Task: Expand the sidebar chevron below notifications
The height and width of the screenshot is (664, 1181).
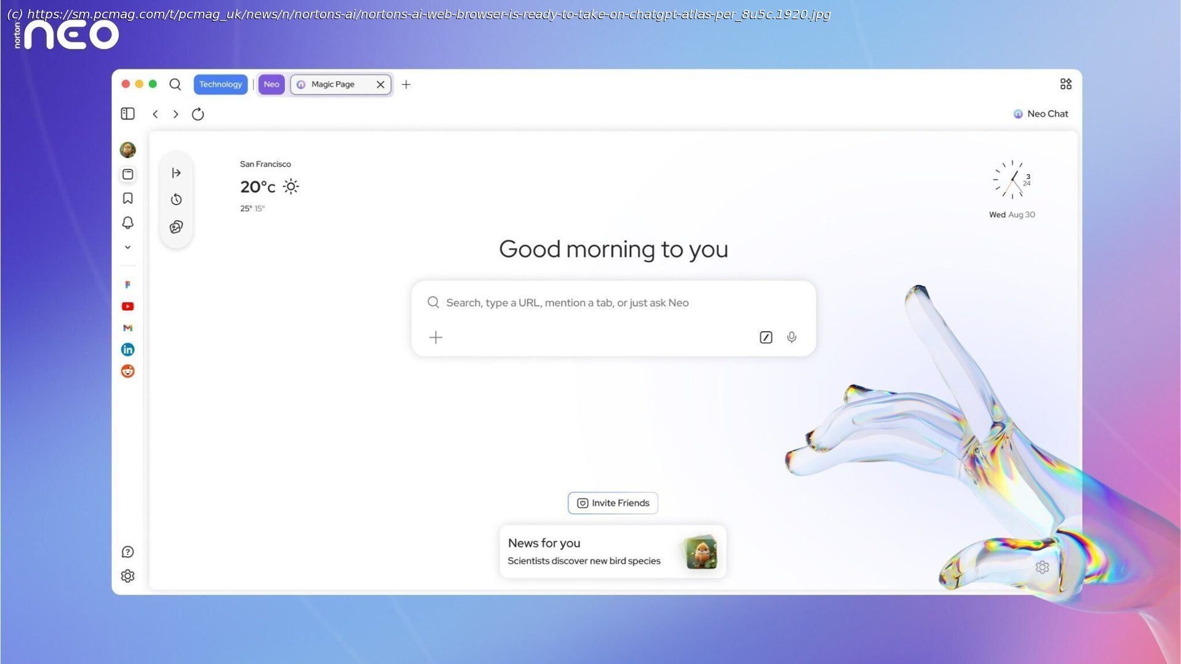Action: pyautogui.click(x=127, y=247)
